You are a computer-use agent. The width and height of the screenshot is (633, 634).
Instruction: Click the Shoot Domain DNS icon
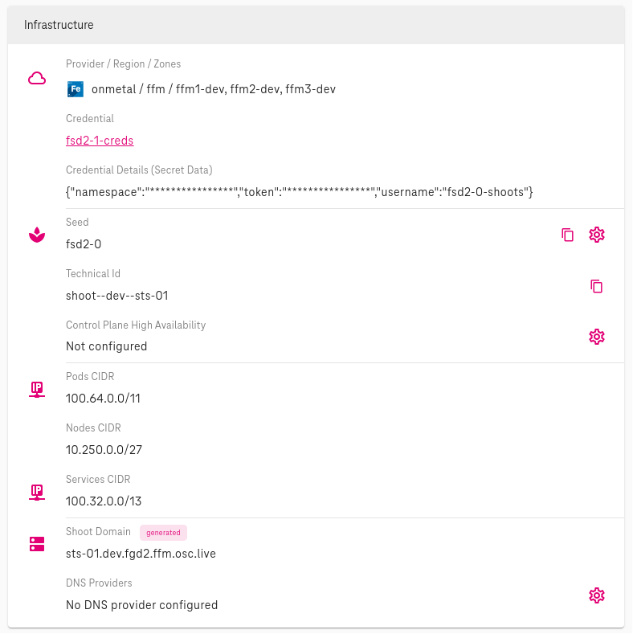[36, 544]
